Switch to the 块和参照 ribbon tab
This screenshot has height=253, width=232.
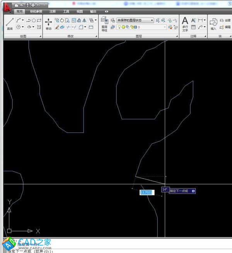[36, 11]
